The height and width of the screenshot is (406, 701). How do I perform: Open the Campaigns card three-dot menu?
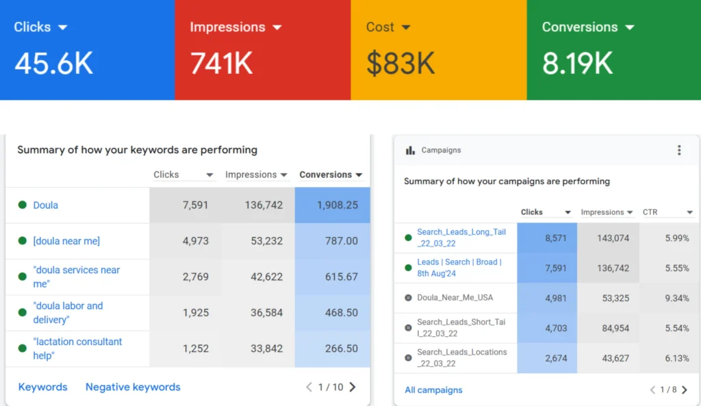point(679,150)
